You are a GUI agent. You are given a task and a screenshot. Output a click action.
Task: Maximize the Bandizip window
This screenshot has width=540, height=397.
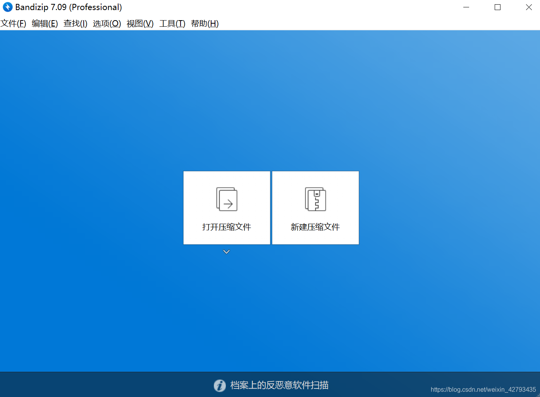[498, 7]
